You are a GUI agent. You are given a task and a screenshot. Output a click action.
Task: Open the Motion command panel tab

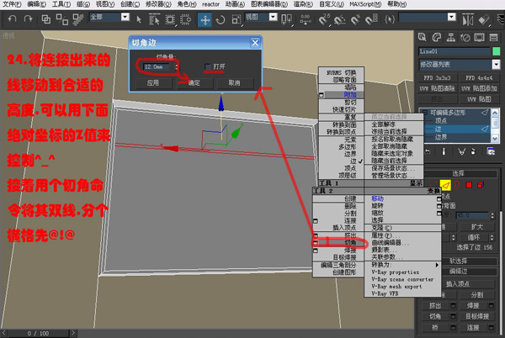pos(465,38)
